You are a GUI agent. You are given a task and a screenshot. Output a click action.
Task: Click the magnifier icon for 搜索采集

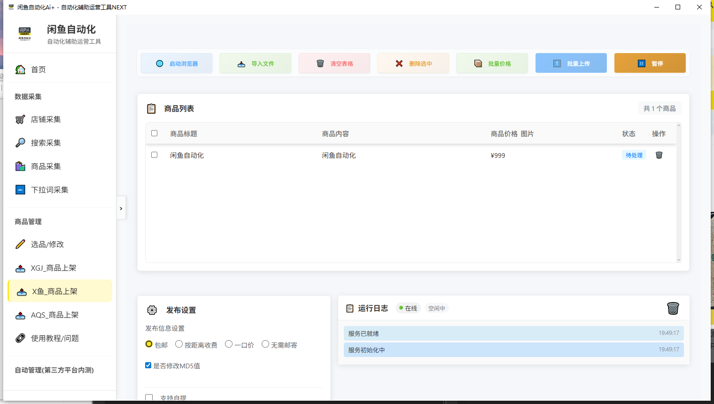tap(20, 143)
